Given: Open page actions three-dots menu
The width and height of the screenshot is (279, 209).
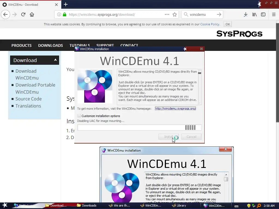Looking at the screenshot, I should 167,14.
